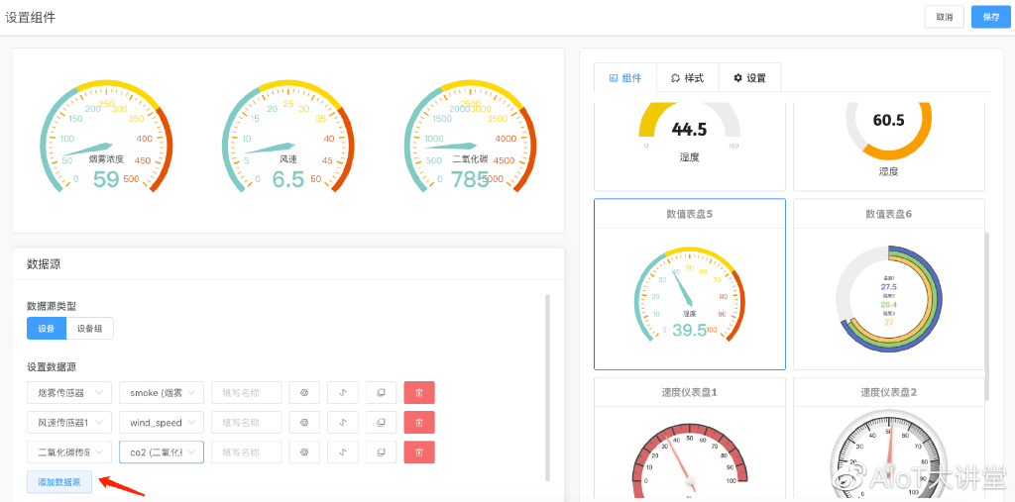Open the wind_speed attribute dropdown
This screenshot has width=1015, height=502.
(162, 423)
